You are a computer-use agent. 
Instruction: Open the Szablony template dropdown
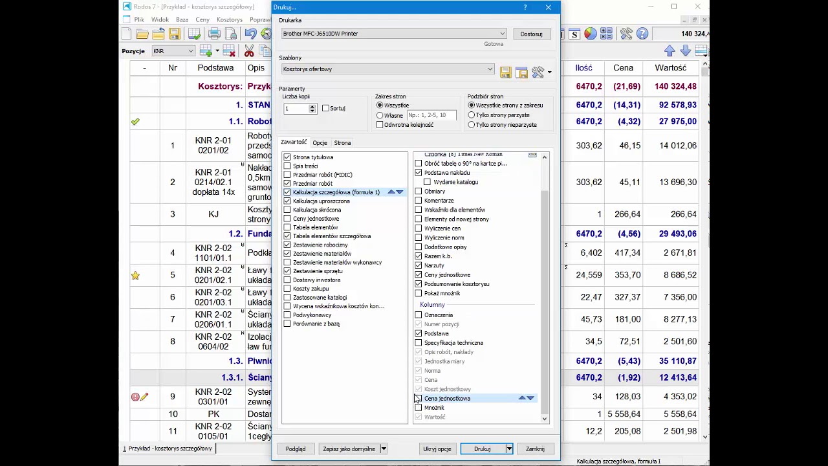point(490,69)
